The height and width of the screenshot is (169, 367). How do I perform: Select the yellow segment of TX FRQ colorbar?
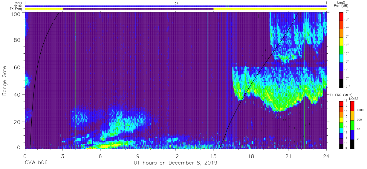pyautogui.click(x=342, y=119)
